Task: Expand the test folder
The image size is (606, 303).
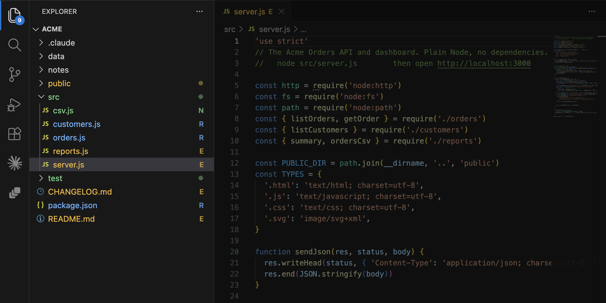Action: coord(41,178)
